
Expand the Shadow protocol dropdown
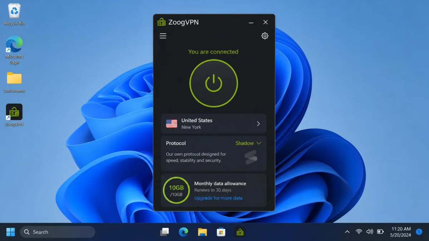coord(248,143)
